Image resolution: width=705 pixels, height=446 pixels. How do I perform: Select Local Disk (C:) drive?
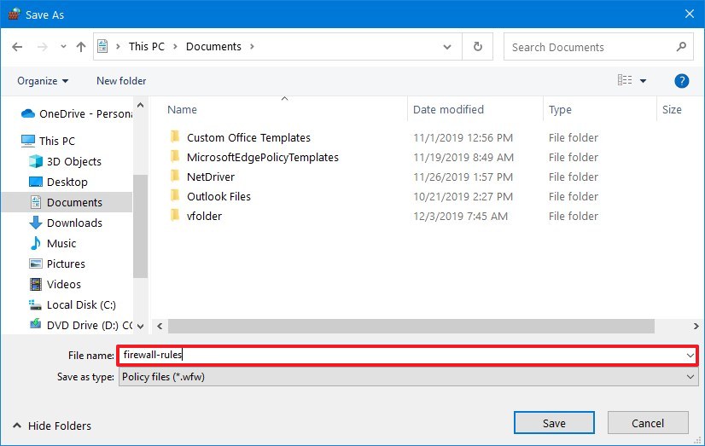[x=81, y=304]
